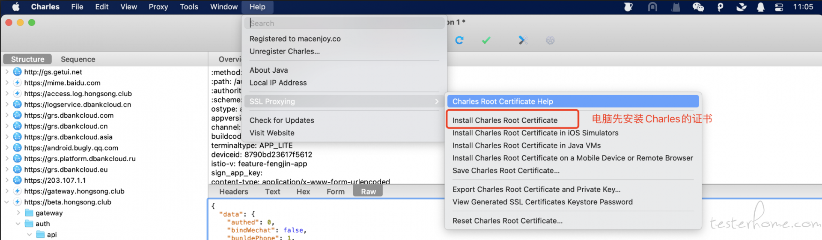Expand the http://gs.getui.net node

7,72
